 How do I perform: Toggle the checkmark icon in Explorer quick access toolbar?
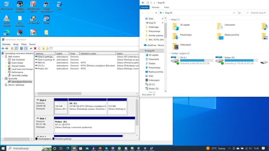(x=148, y=3)
